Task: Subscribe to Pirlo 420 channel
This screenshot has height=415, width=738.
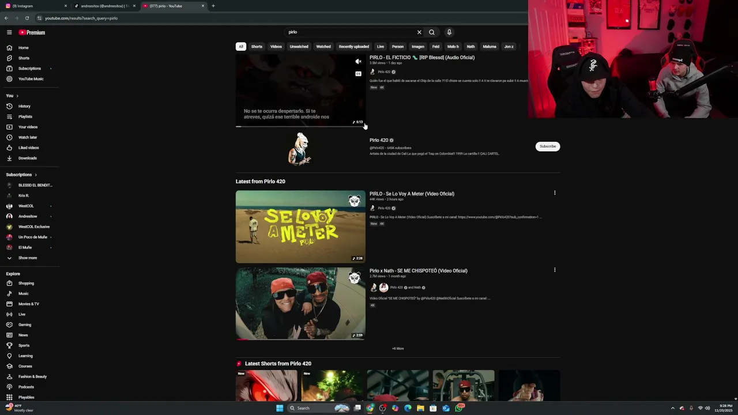Action: [548, 146]
